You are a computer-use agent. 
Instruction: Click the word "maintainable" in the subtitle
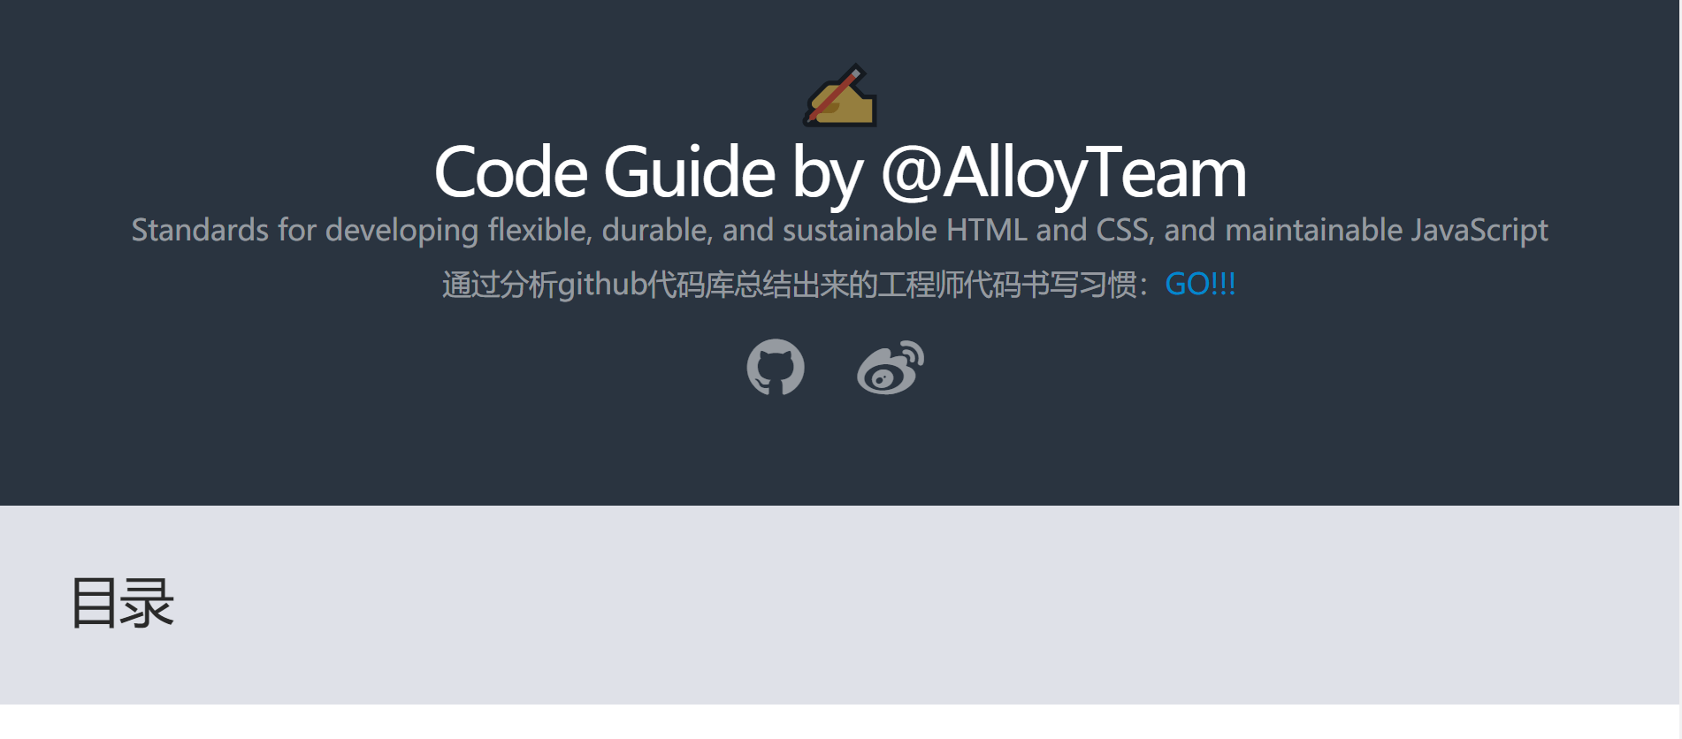(x=1313, y=230)
